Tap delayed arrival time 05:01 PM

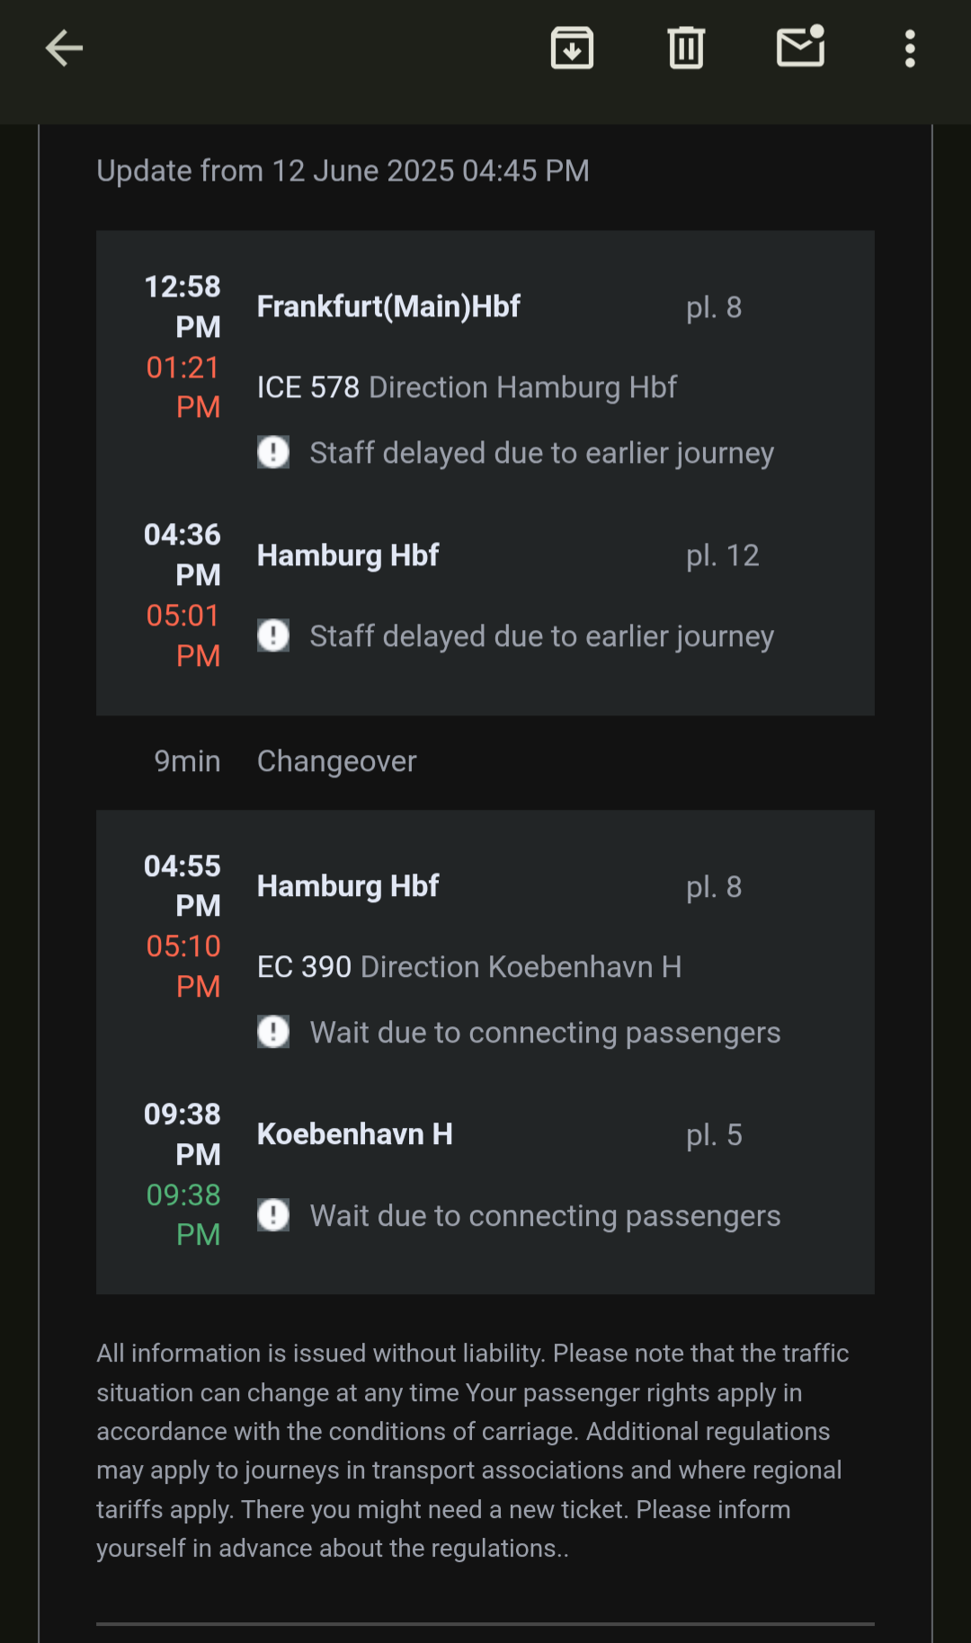183,635
